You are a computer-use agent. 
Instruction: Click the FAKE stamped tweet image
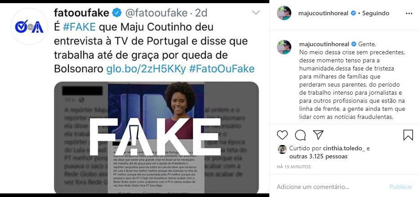point(156,137)
